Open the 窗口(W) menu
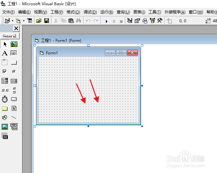 196,12
